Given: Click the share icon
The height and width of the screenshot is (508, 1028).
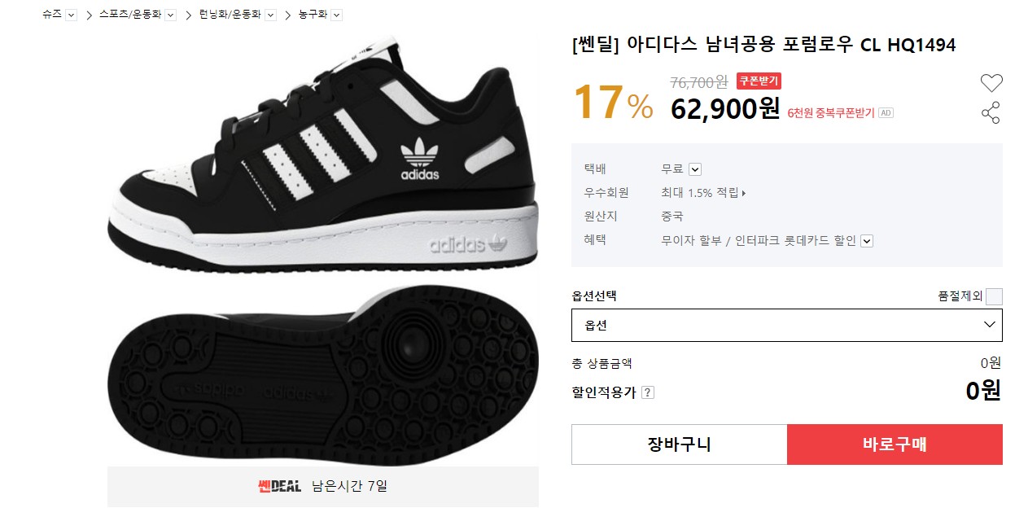Looking at the screenshot, I should click(991, 113).
